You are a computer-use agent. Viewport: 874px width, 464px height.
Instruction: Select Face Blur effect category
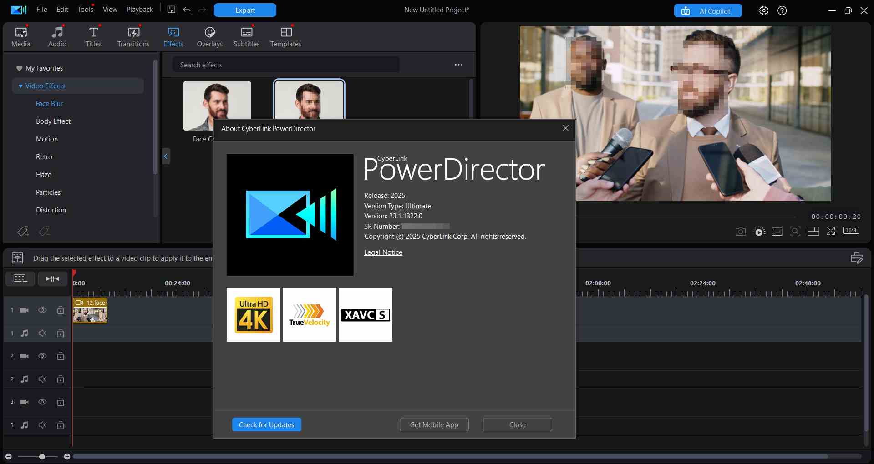(x=50, y=104)
